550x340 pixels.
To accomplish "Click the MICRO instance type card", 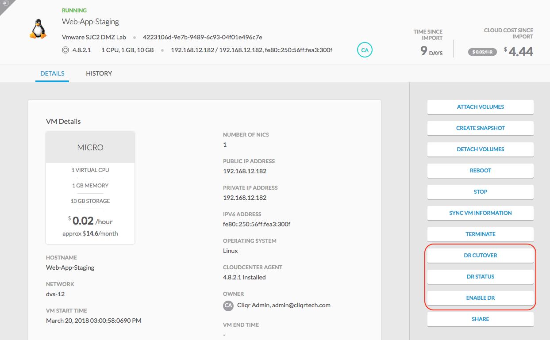I will 90,187.
